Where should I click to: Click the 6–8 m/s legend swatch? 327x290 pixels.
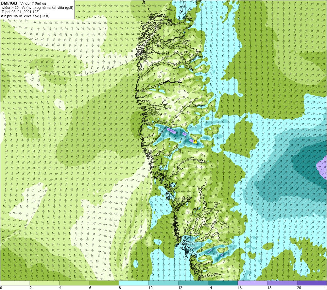(x=104, y=283)
